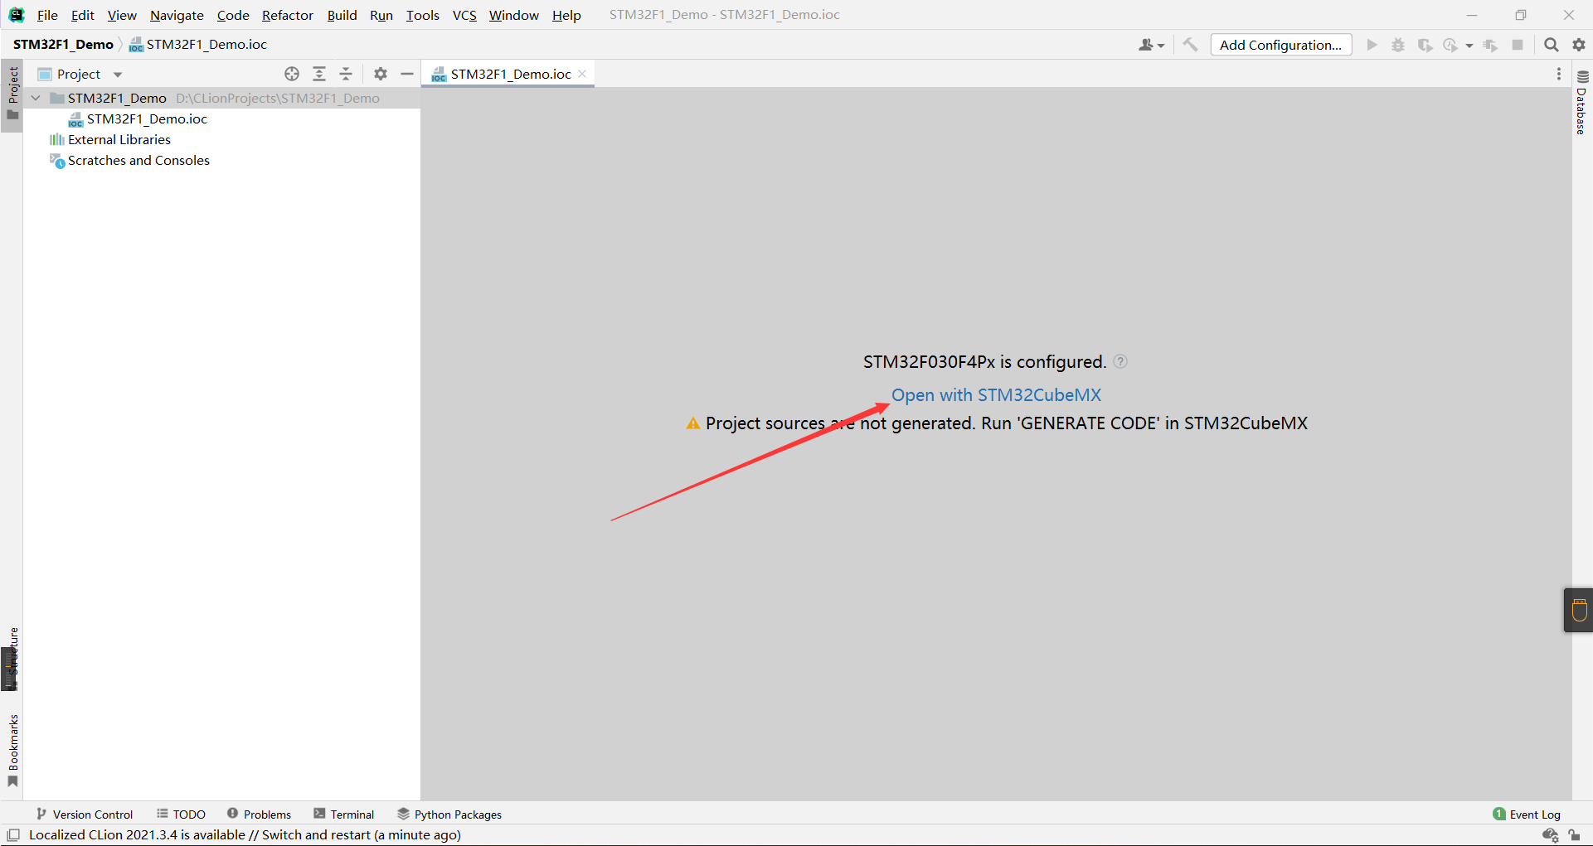Click the Localized CLion status message
Image resolution: width=1593 pixels, height=846 pixels.
pos(245,835)
